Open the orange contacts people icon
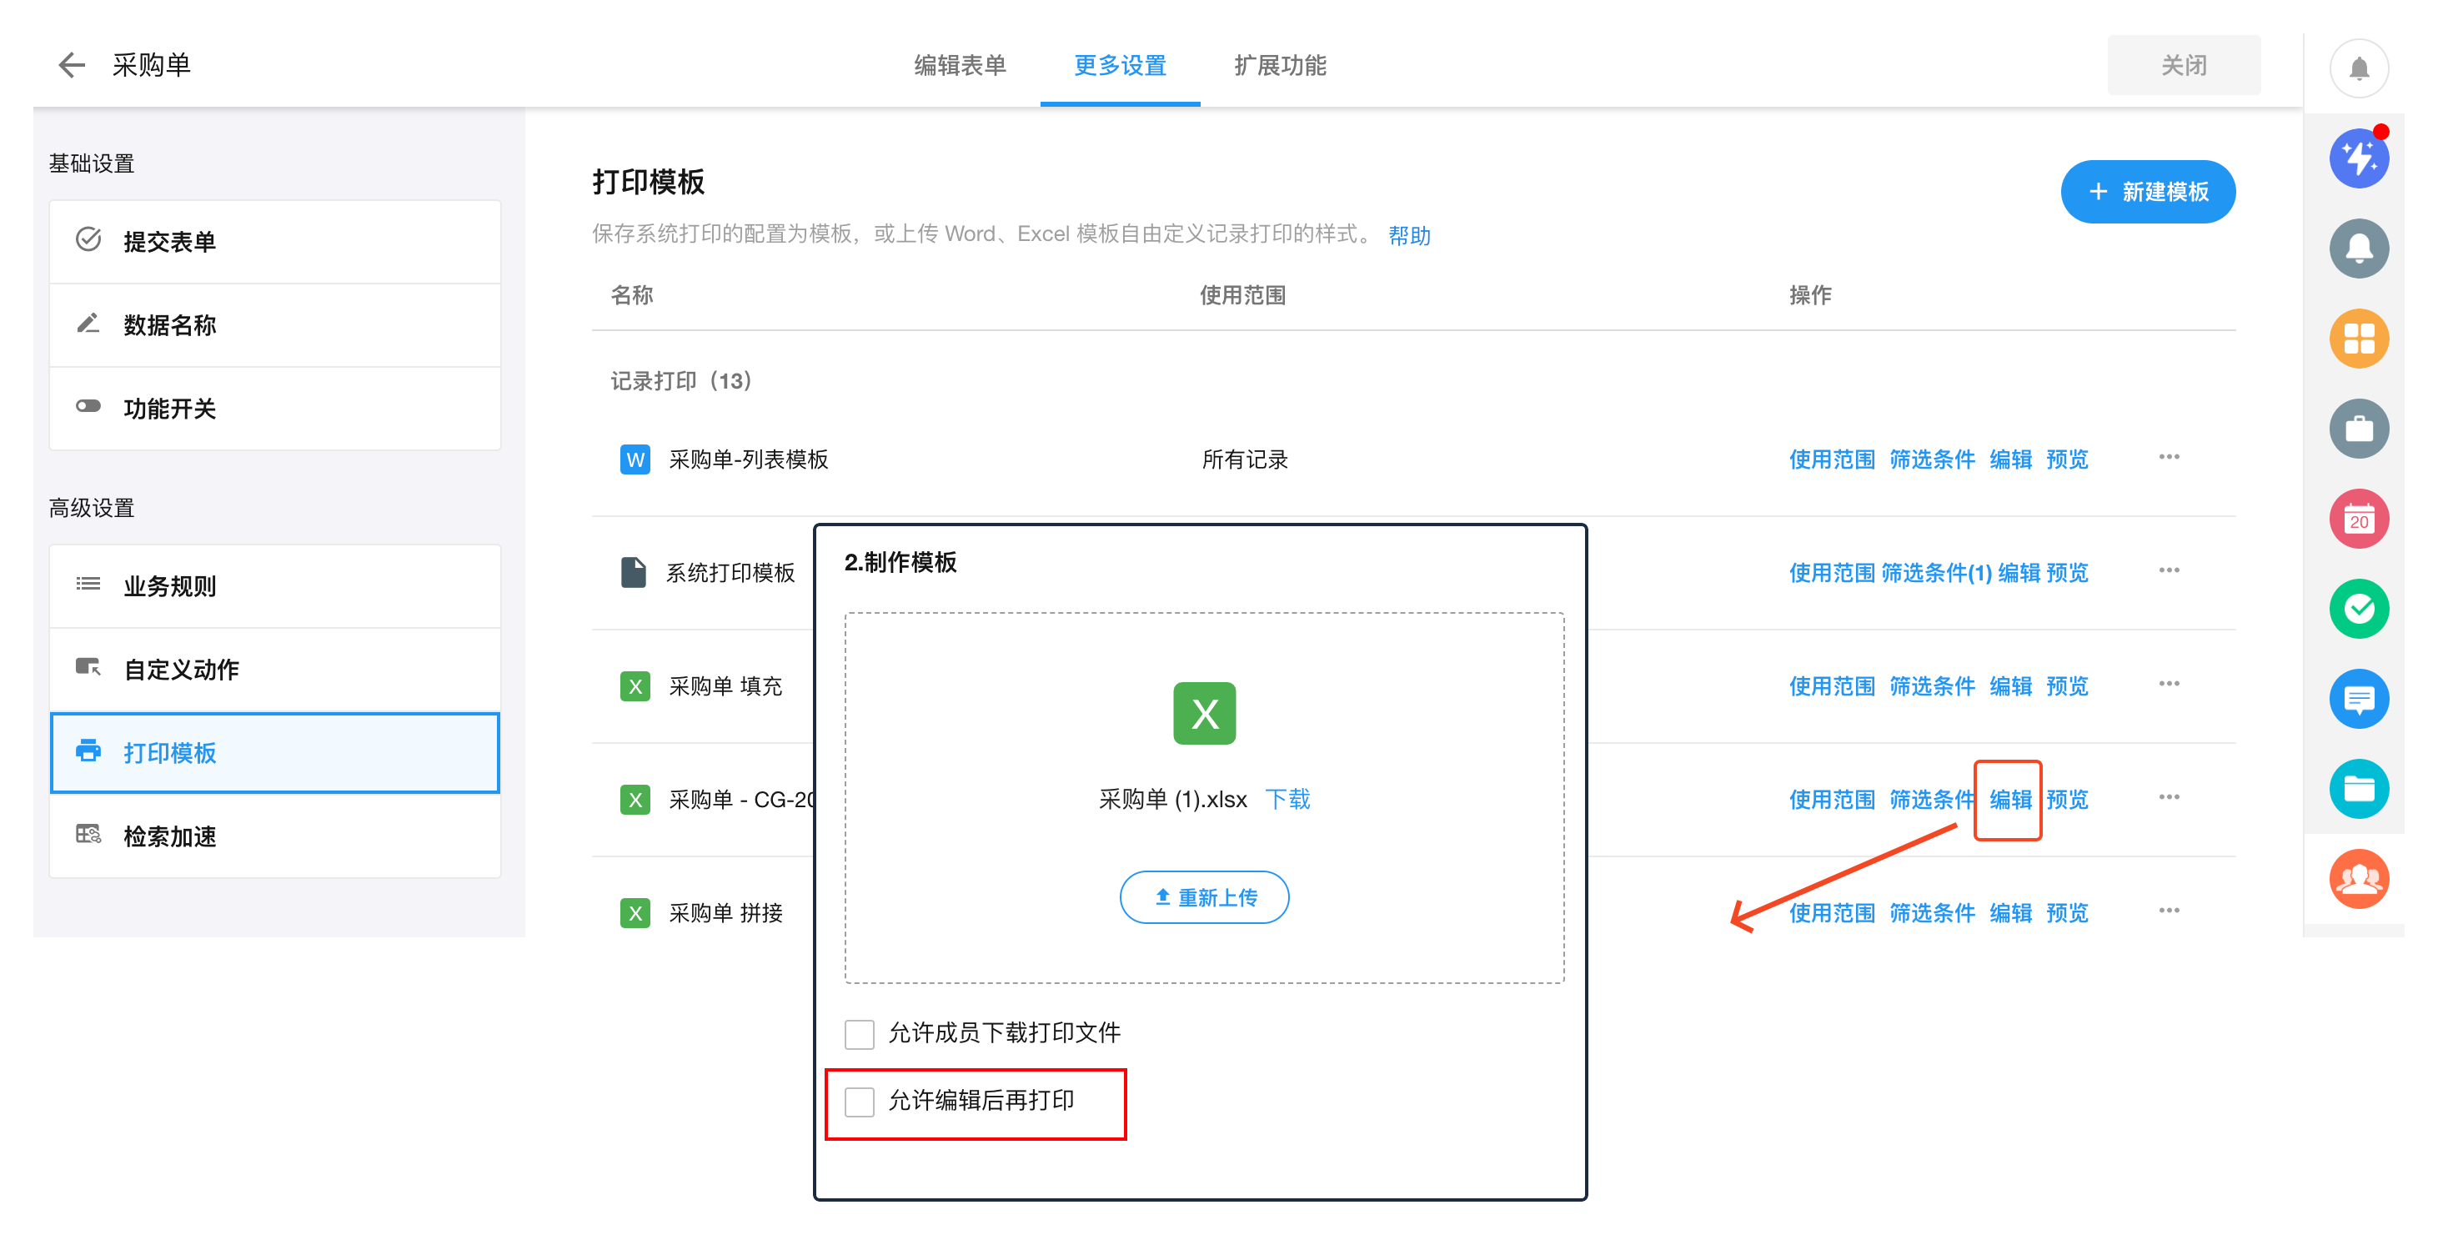The width and height of the screenshot is (2438, 1235). (2359, 879)
